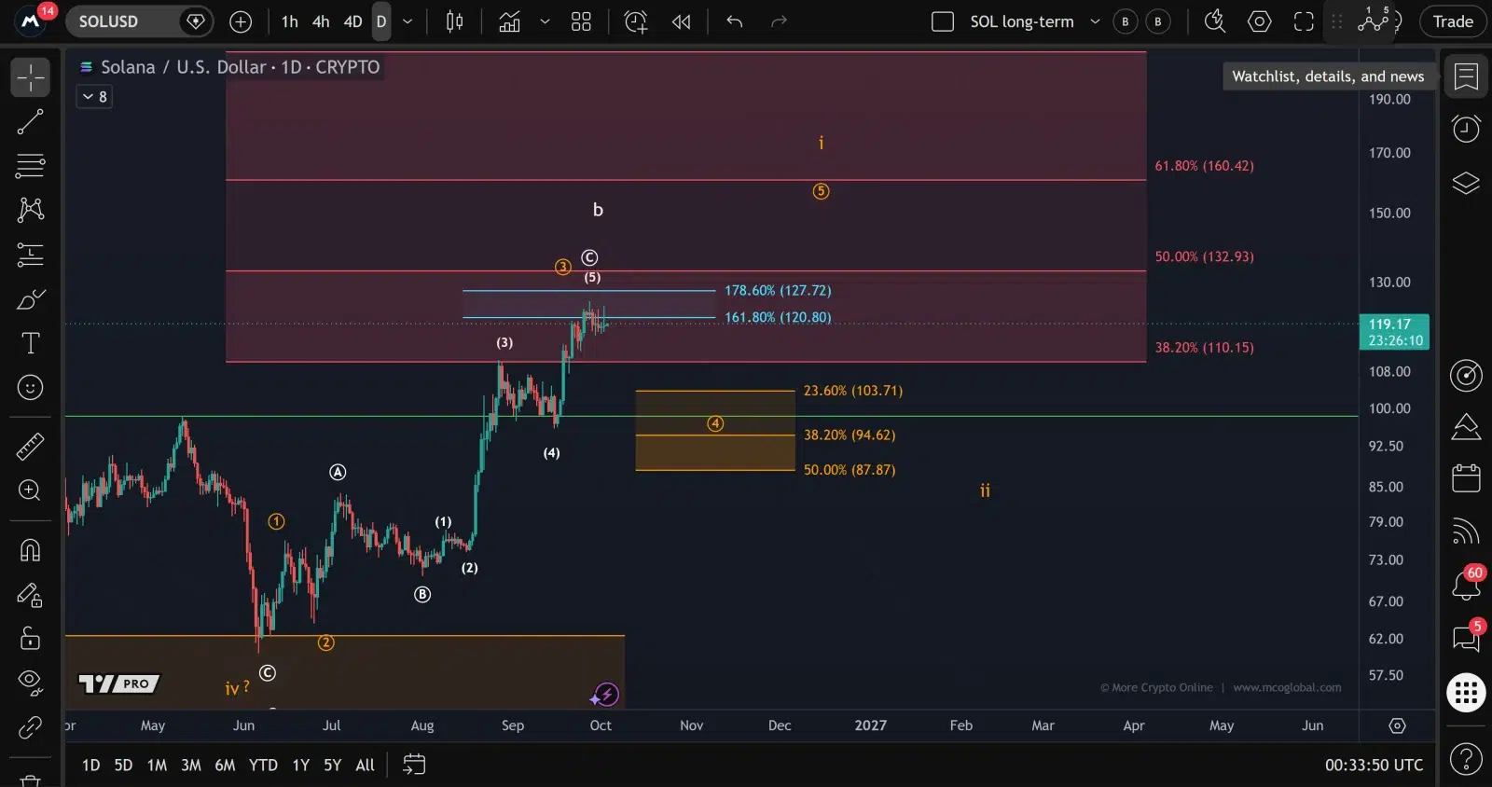This screenshot has height=787, width=1492.
Task: Open the alerts clock panel
Action: (1466, 129)
